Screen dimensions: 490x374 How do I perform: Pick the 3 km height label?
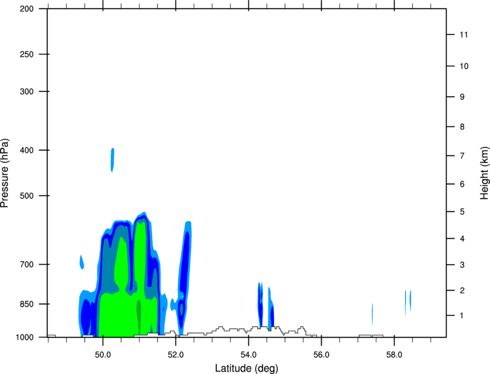(462, 265)
